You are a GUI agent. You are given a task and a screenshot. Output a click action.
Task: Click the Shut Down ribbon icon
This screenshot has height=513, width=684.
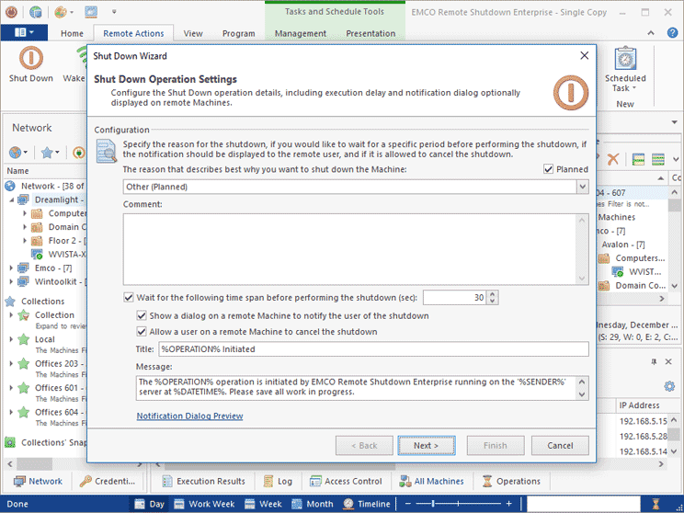(31, 64)
